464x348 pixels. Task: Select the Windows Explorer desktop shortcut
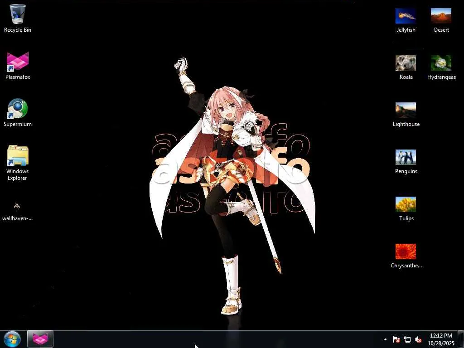[x=18, y=163]
